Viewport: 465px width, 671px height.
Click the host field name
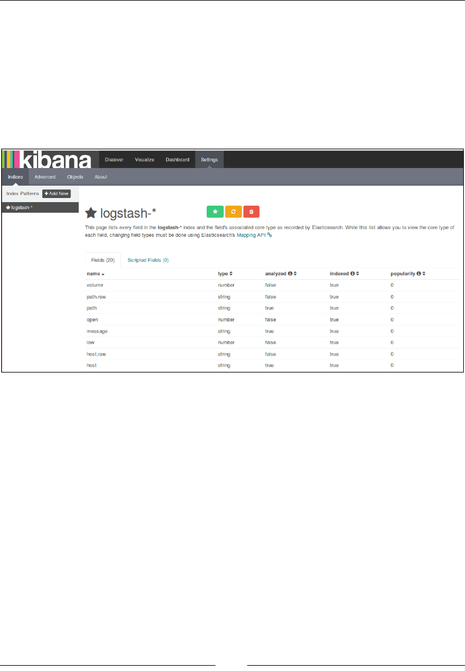click(92, 365)
